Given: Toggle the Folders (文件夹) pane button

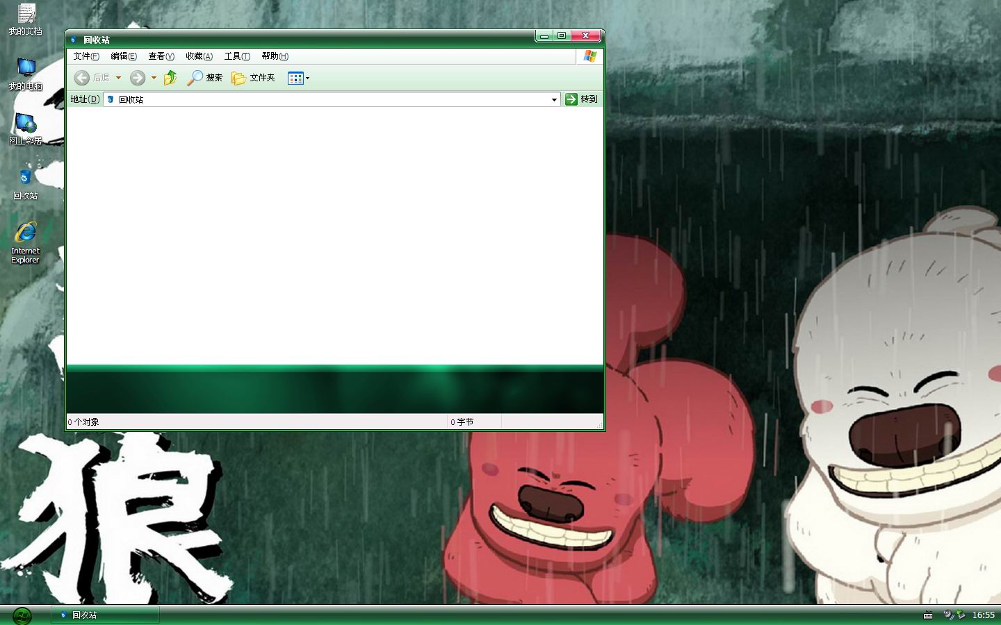Looking at the screenshot, I should [253, 78].
